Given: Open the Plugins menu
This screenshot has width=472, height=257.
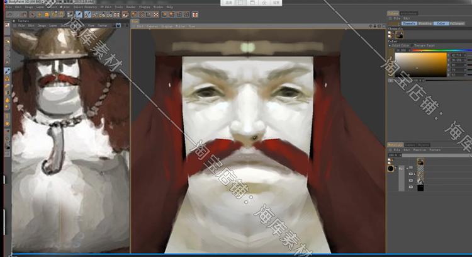Looking at the screenshot, I should [145, 7].
